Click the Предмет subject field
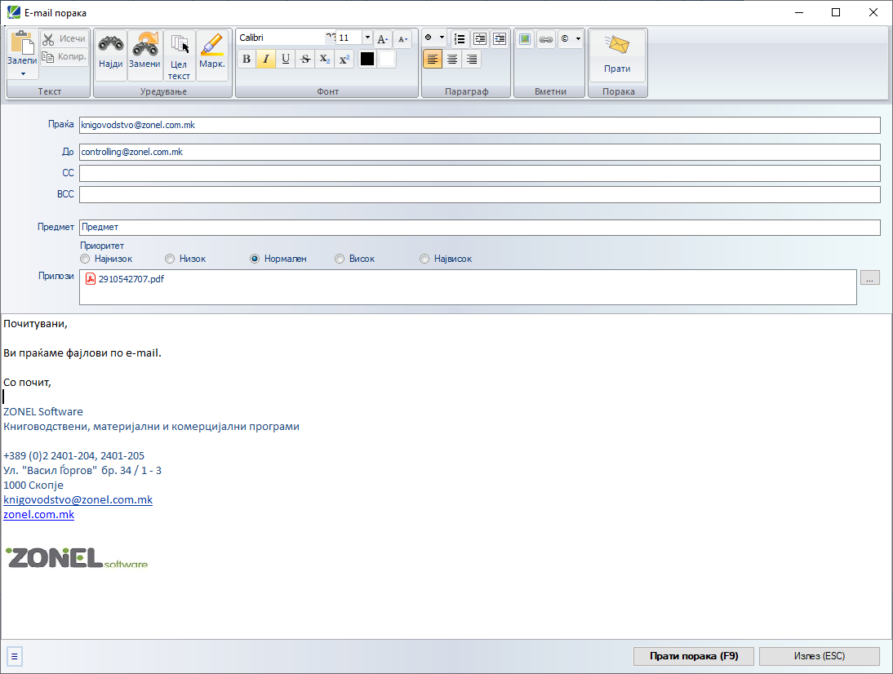The height and width of the screenshot is (674, 893). click(x=479, y=227)
